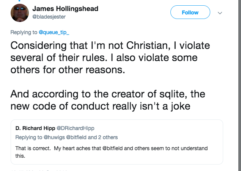Image resolution: width=241 pixels, height=171 pixels.
Task: Click the Follow button
Action: click(x=190, y=13)
